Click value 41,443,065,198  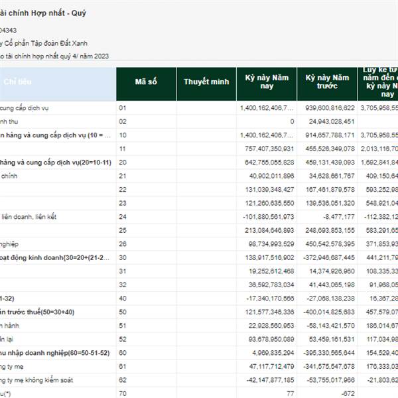coord(332,285)
